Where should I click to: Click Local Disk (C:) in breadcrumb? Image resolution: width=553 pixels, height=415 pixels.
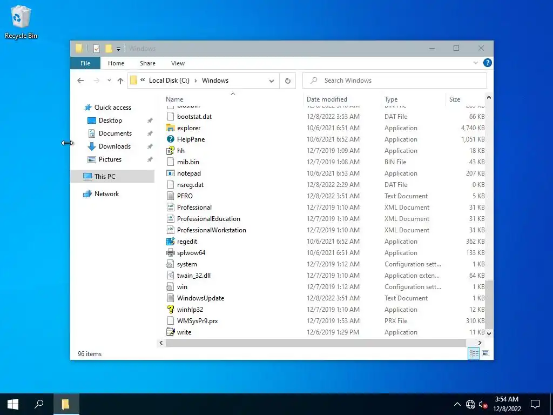pos(169,81)
